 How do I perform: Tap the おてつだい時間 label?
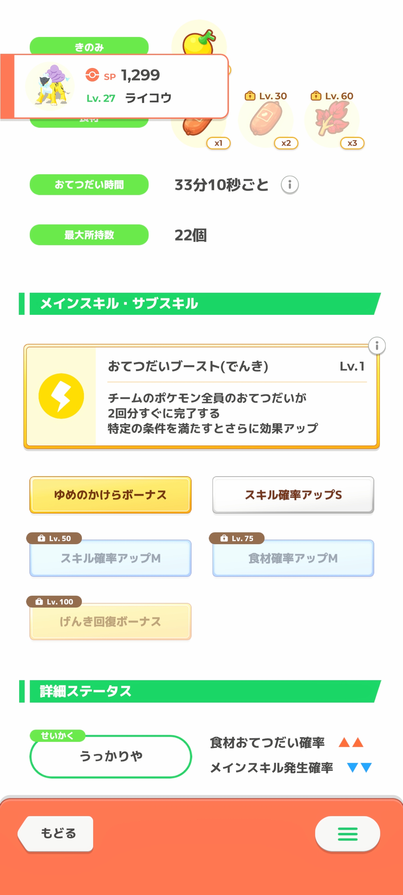tap(89, 184)
